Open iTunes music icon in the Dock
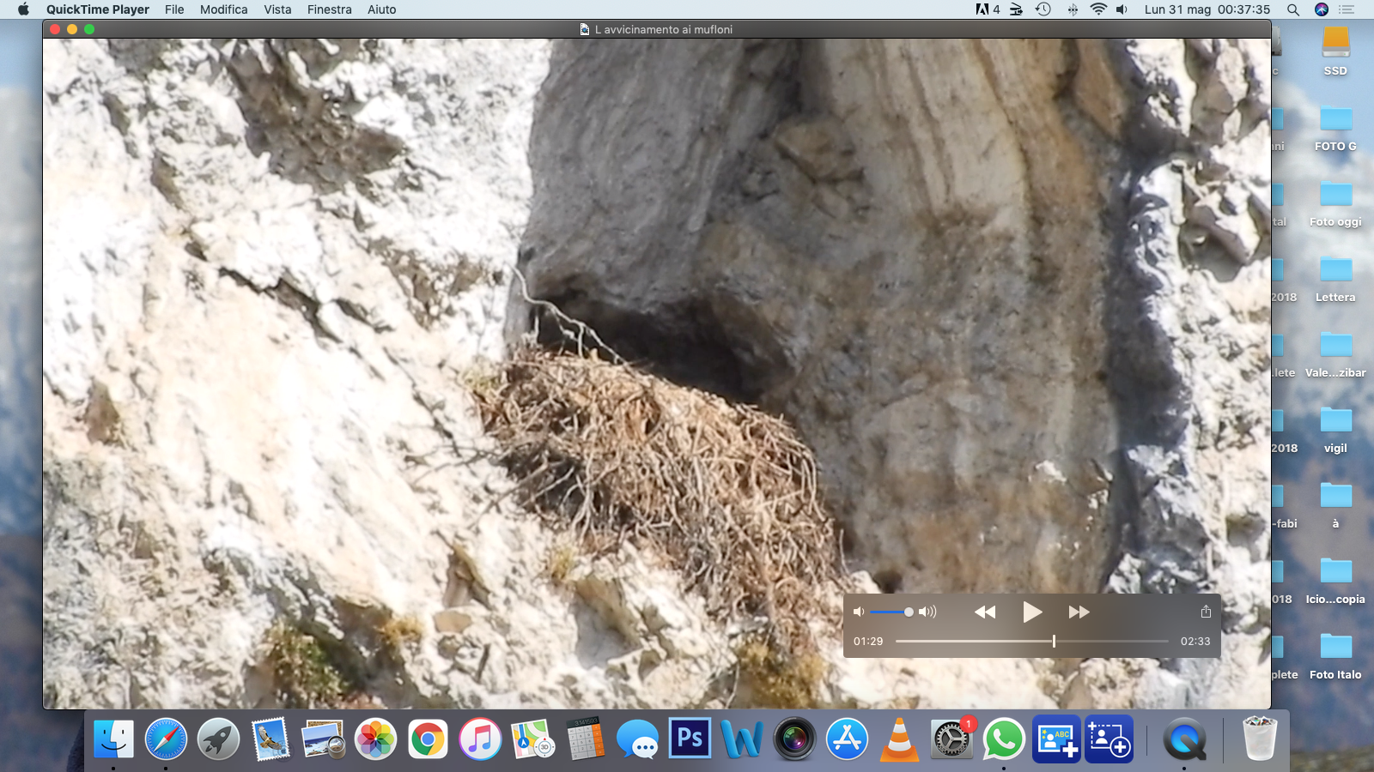 click(x=480, y=739)
